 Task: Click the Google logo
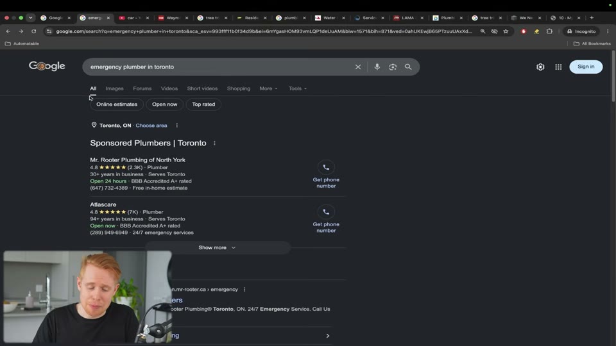(x=47, y=66)
